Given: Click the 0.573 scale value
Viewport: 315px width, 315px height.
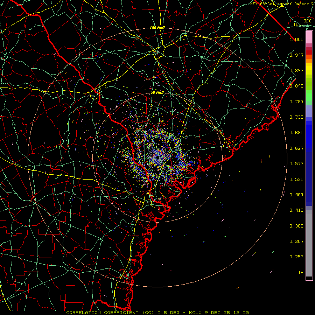Looking at the screenshot, I should (296, 164).
